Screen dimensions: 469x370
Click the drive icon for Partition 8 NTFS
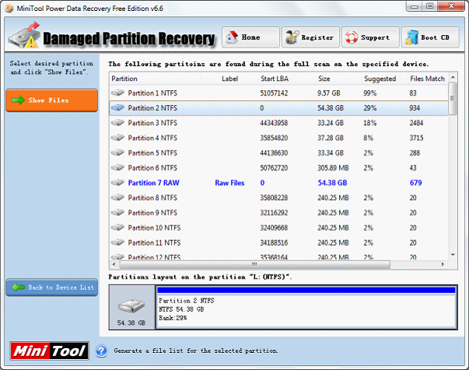point(117,197)
